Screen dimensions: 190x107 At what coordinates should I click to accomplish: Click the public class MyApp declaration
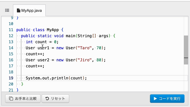(40, 30)
